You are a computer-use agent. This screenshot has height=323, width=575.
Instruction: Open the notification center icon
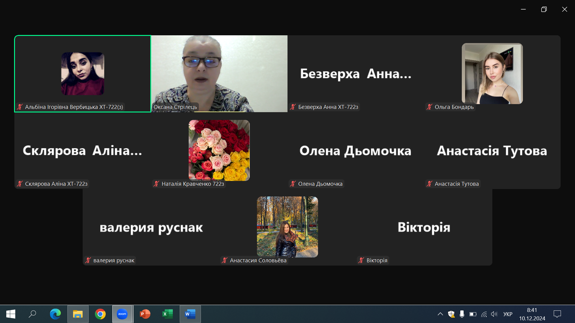click(x=557, y=314)
